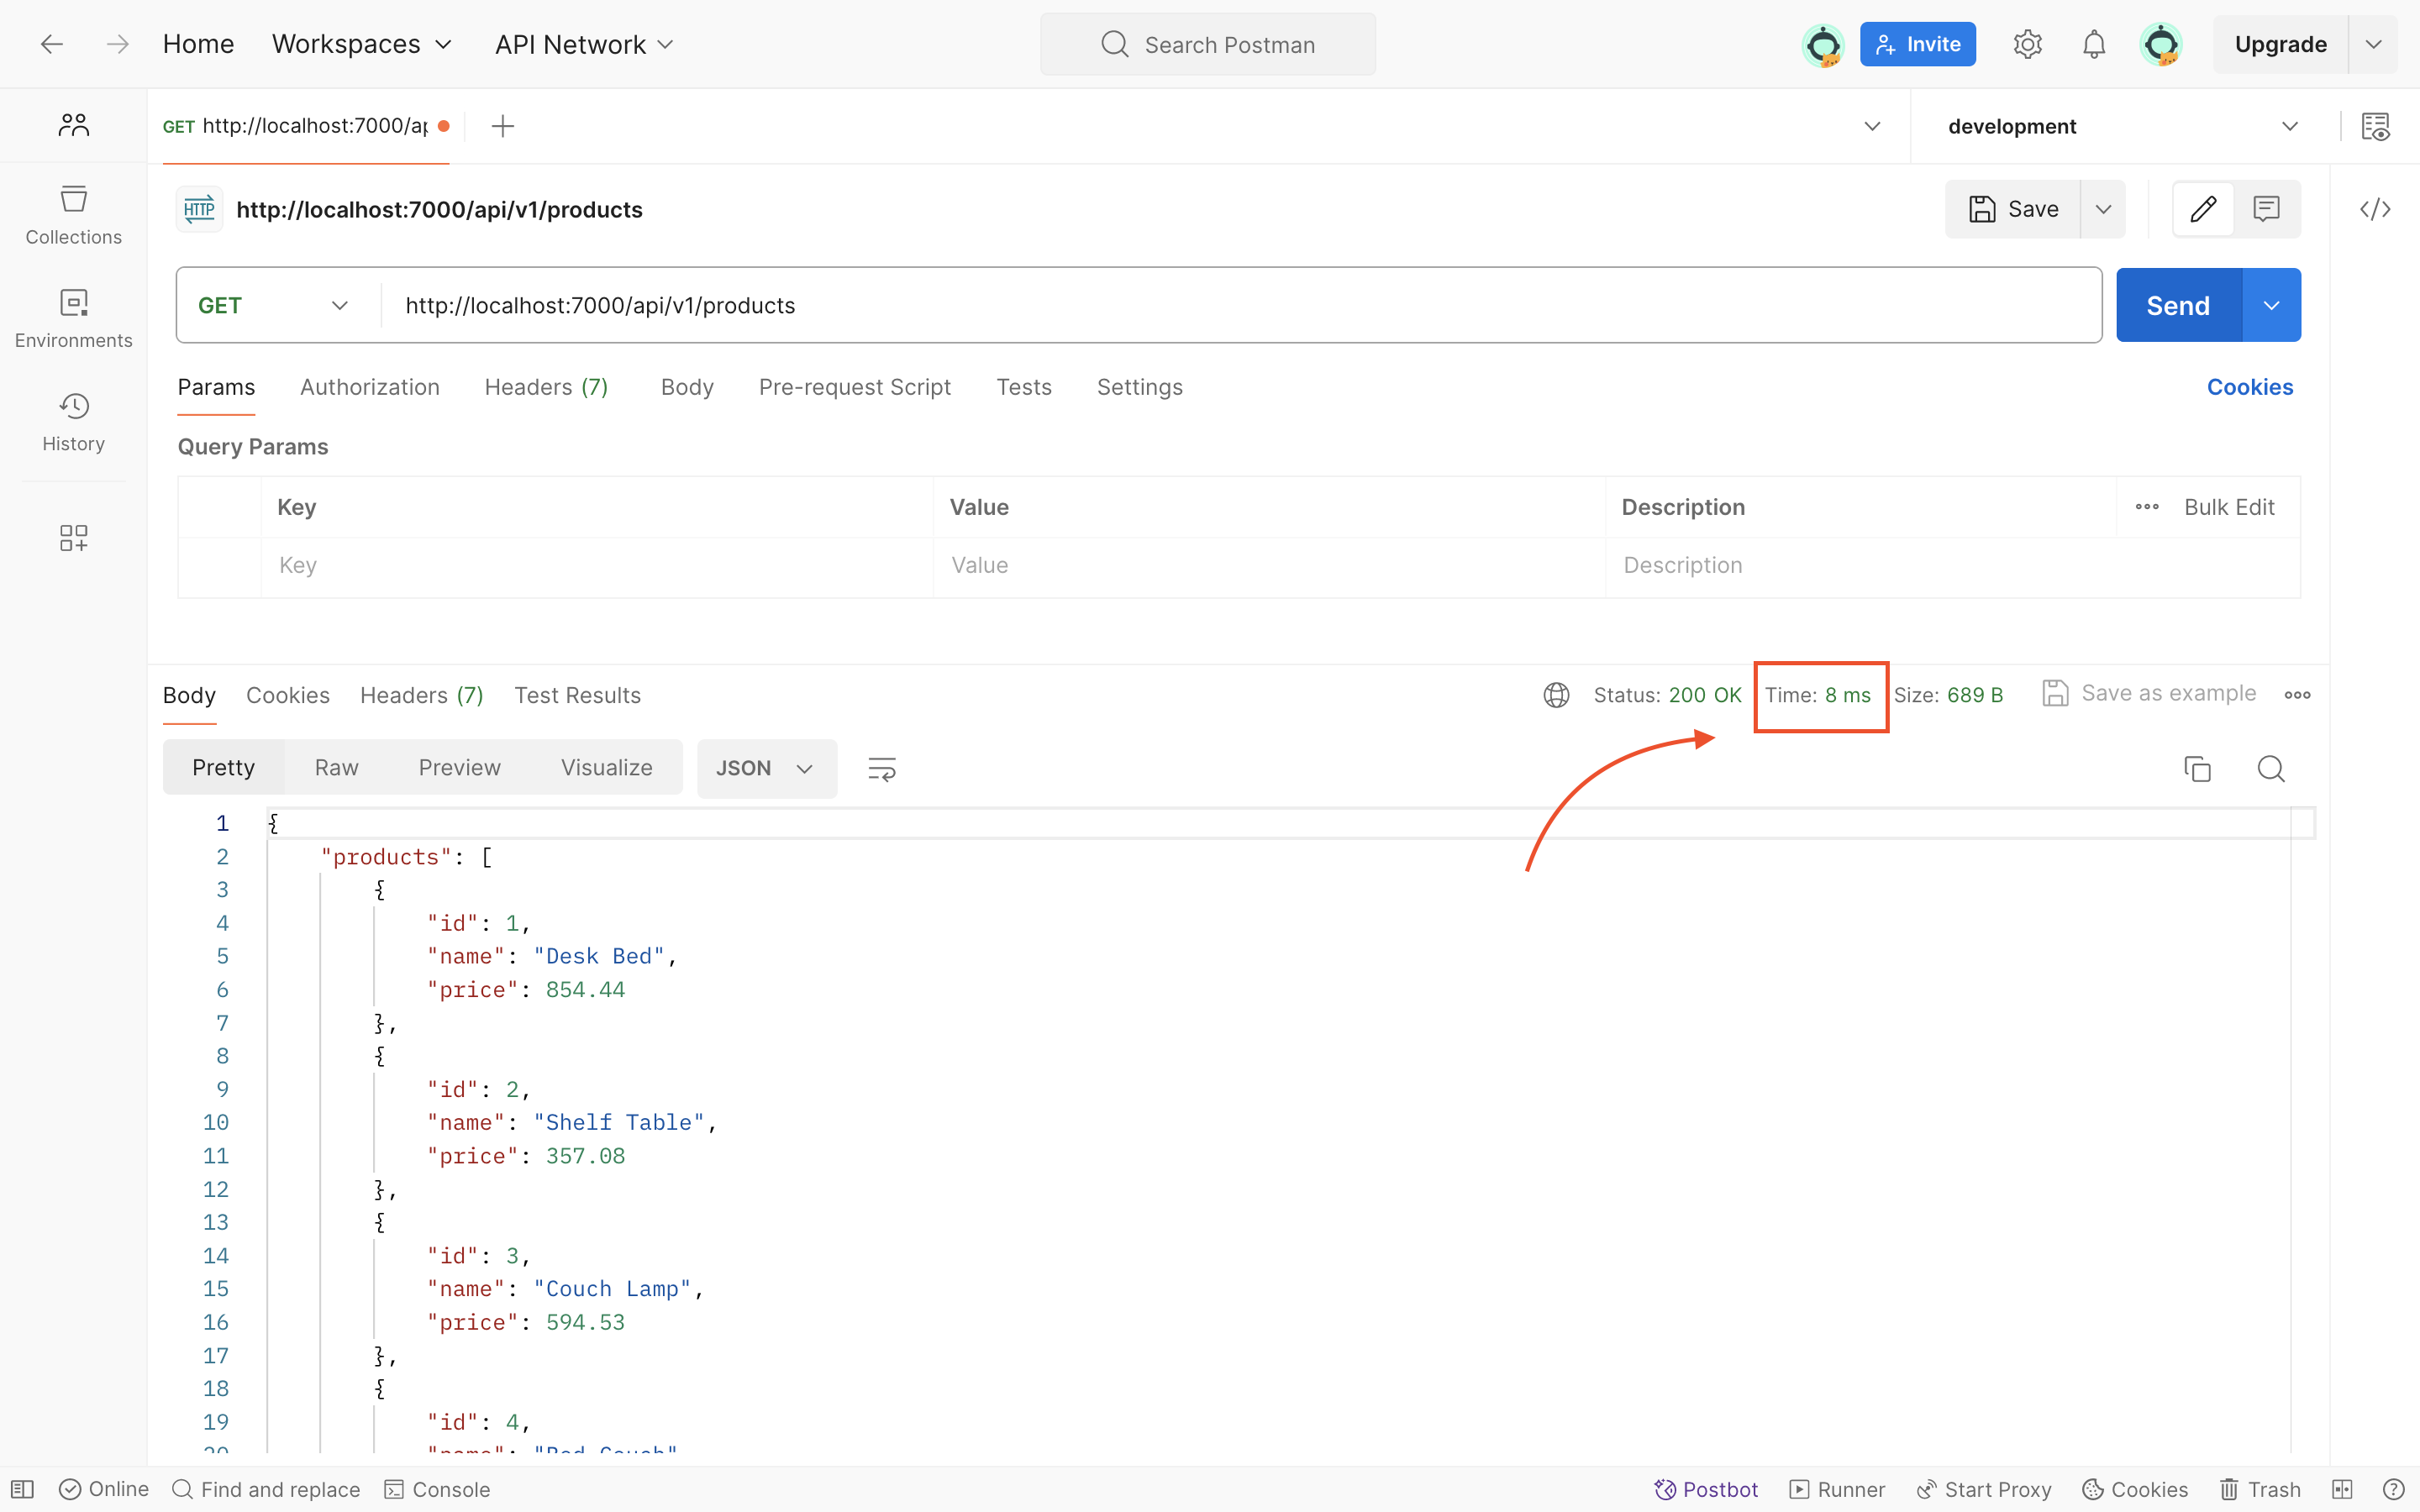Search within the response body
2420x1512 pixels.
click(x=2271, y=768)
